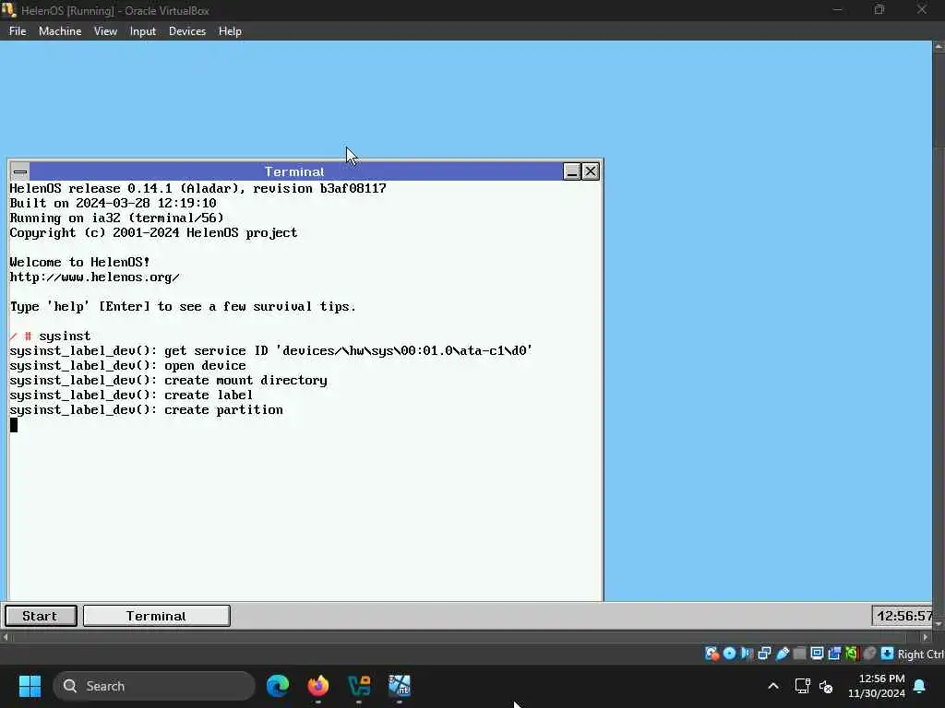Click the 'create partition' output line
The width and height of the screenshot is (945, 708).
pos(147,410)
